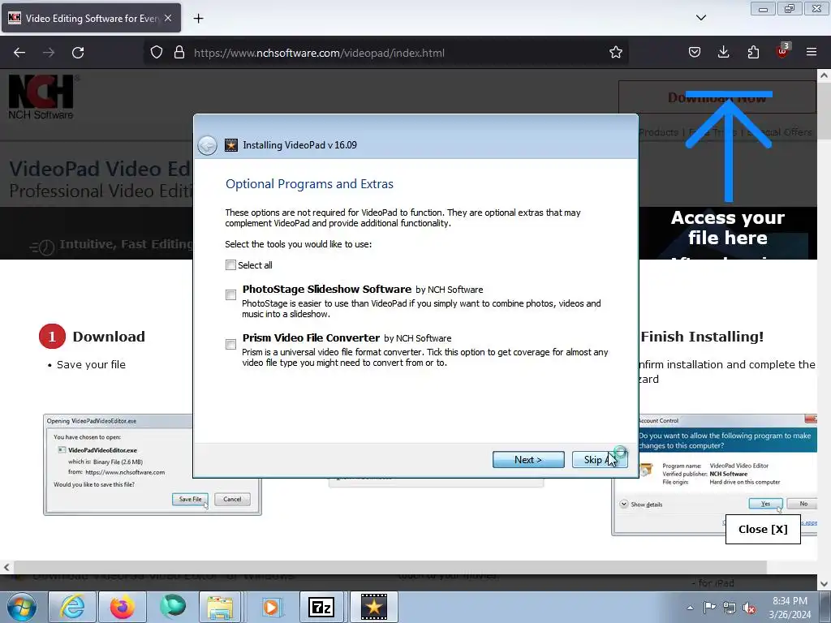Click the Next > button
Image resolution: width=831 pixels, height=623 pixels.
pyautogui.click(x=528, y=460)
